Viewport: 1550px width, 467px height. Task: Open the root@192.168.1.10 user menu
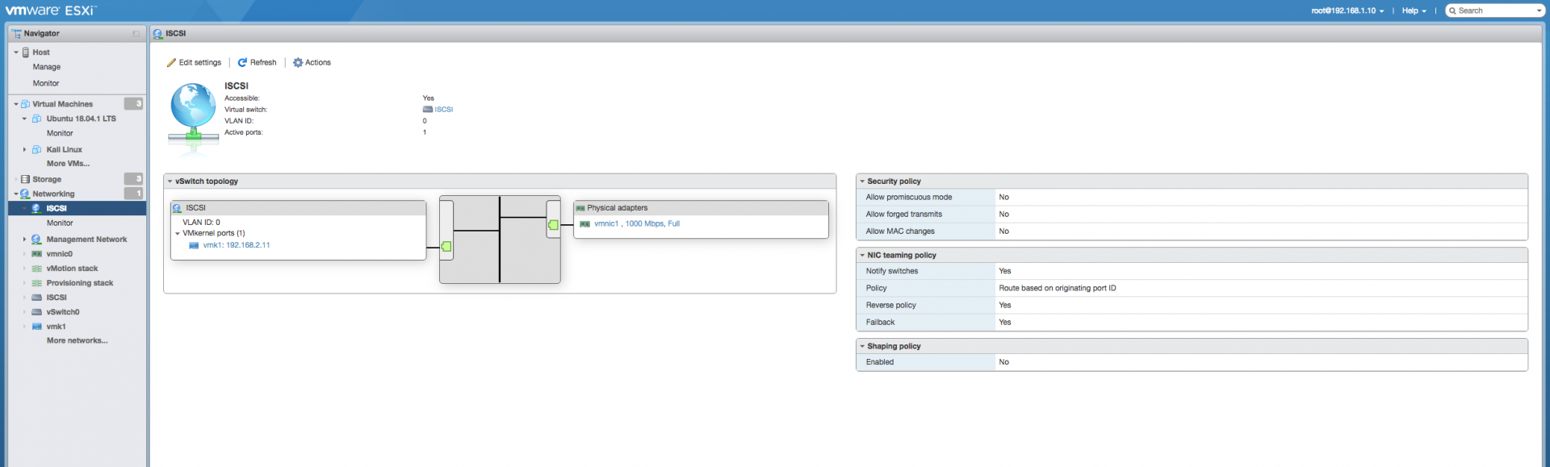(x=1347, y=11)
